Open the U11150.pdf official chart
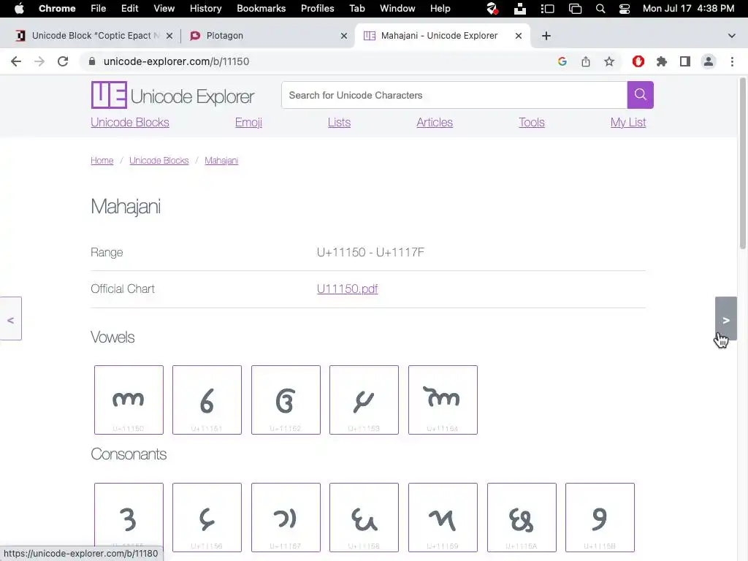Screen dimensions: 748x561 [347, 289]
